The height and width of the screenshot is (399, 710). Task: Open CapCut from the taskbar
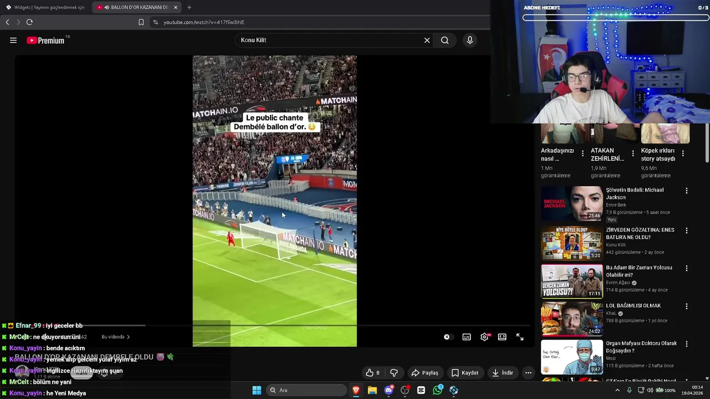421,390
